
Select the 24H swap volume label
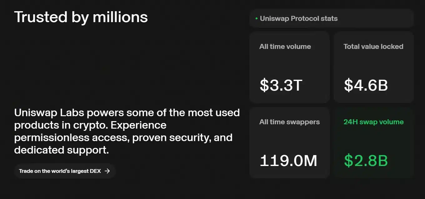click(x=373, y=122)
